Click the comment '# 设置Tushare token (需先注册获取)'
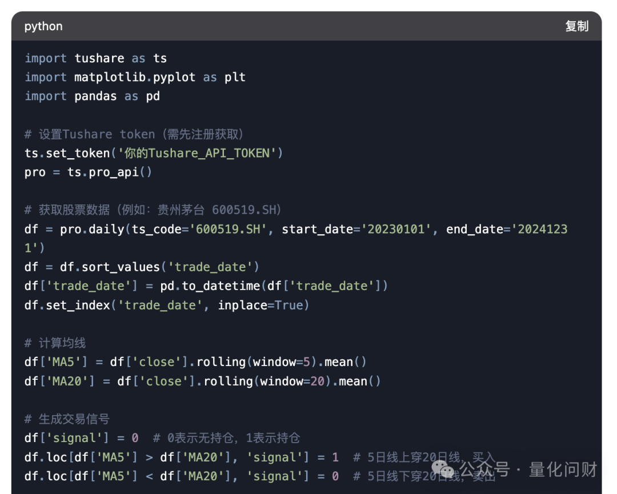Image resolution: width=617 pixels, height=494 pixels. pos(134,134)
